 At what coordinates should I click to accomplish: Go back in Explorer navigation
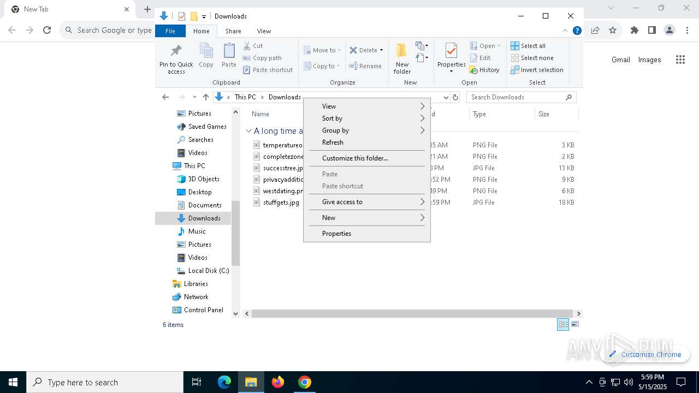[x=165, y=97]
